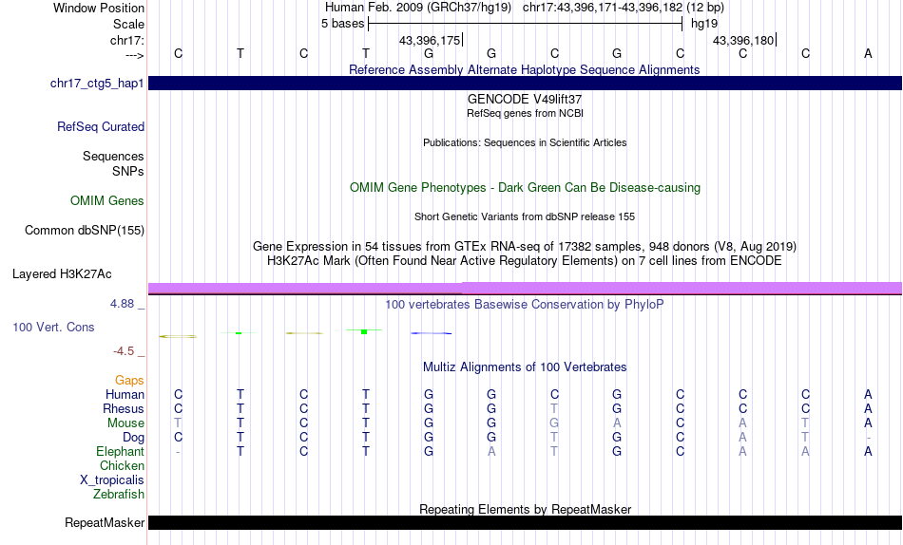903x545 pixels.
Task: Click the Chicken species row label
Action: coord(122,465)
